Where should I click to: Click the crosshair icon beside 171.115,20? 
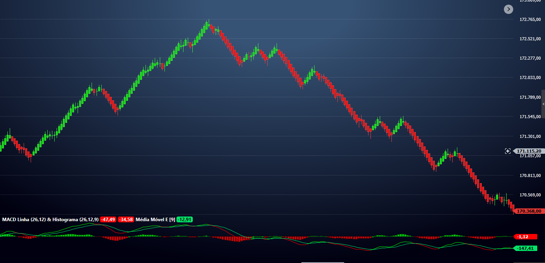click(x=508, y=151)
